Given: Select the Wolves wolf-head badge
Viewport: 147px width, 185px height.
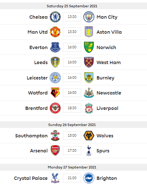Looking at the screenshot, I should pos(89,136).
